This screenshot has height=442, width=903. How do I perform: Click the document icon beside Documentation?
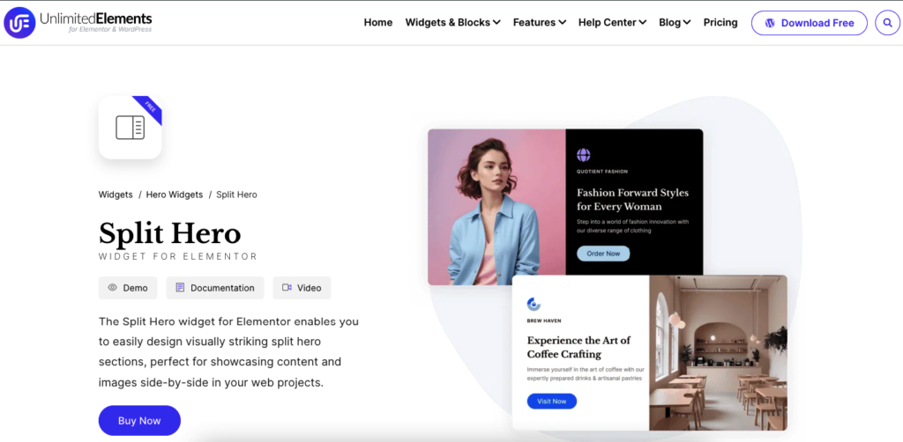point(180,287)
